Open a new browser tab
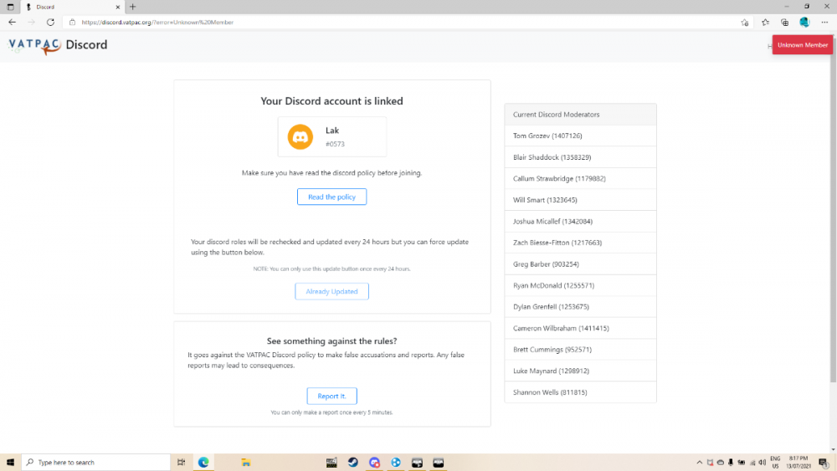Viewport: 837px width, 471px height. 133,7
